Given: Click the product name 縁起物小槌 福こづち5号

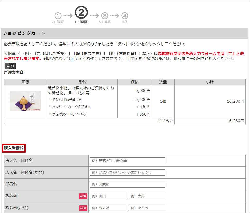Looking at the screenshot, I should pos(81,91).
